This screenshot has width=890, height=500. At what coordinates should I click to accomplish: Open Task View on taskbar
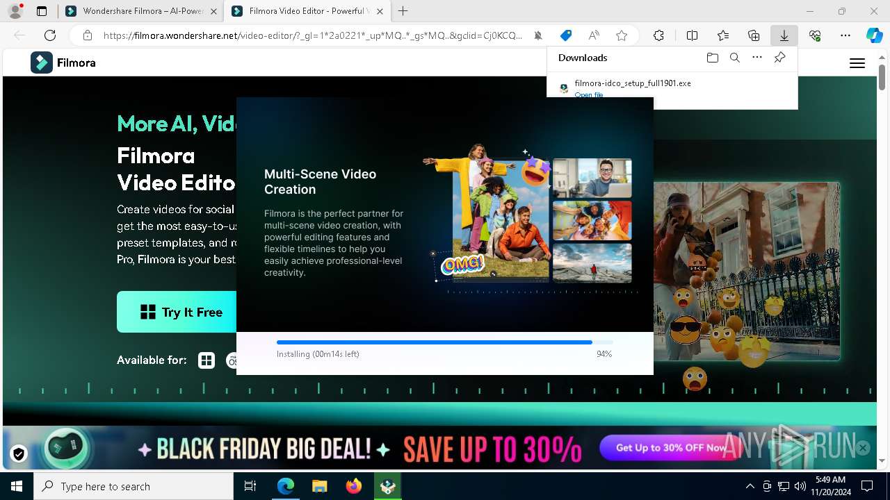[250, 486]
